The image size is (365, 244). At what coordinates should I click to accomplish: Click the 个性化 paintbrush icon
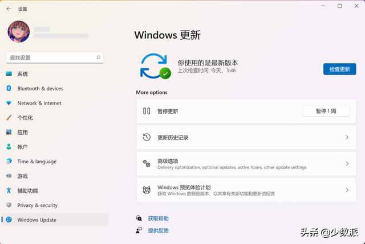click(x=9, y=118)
